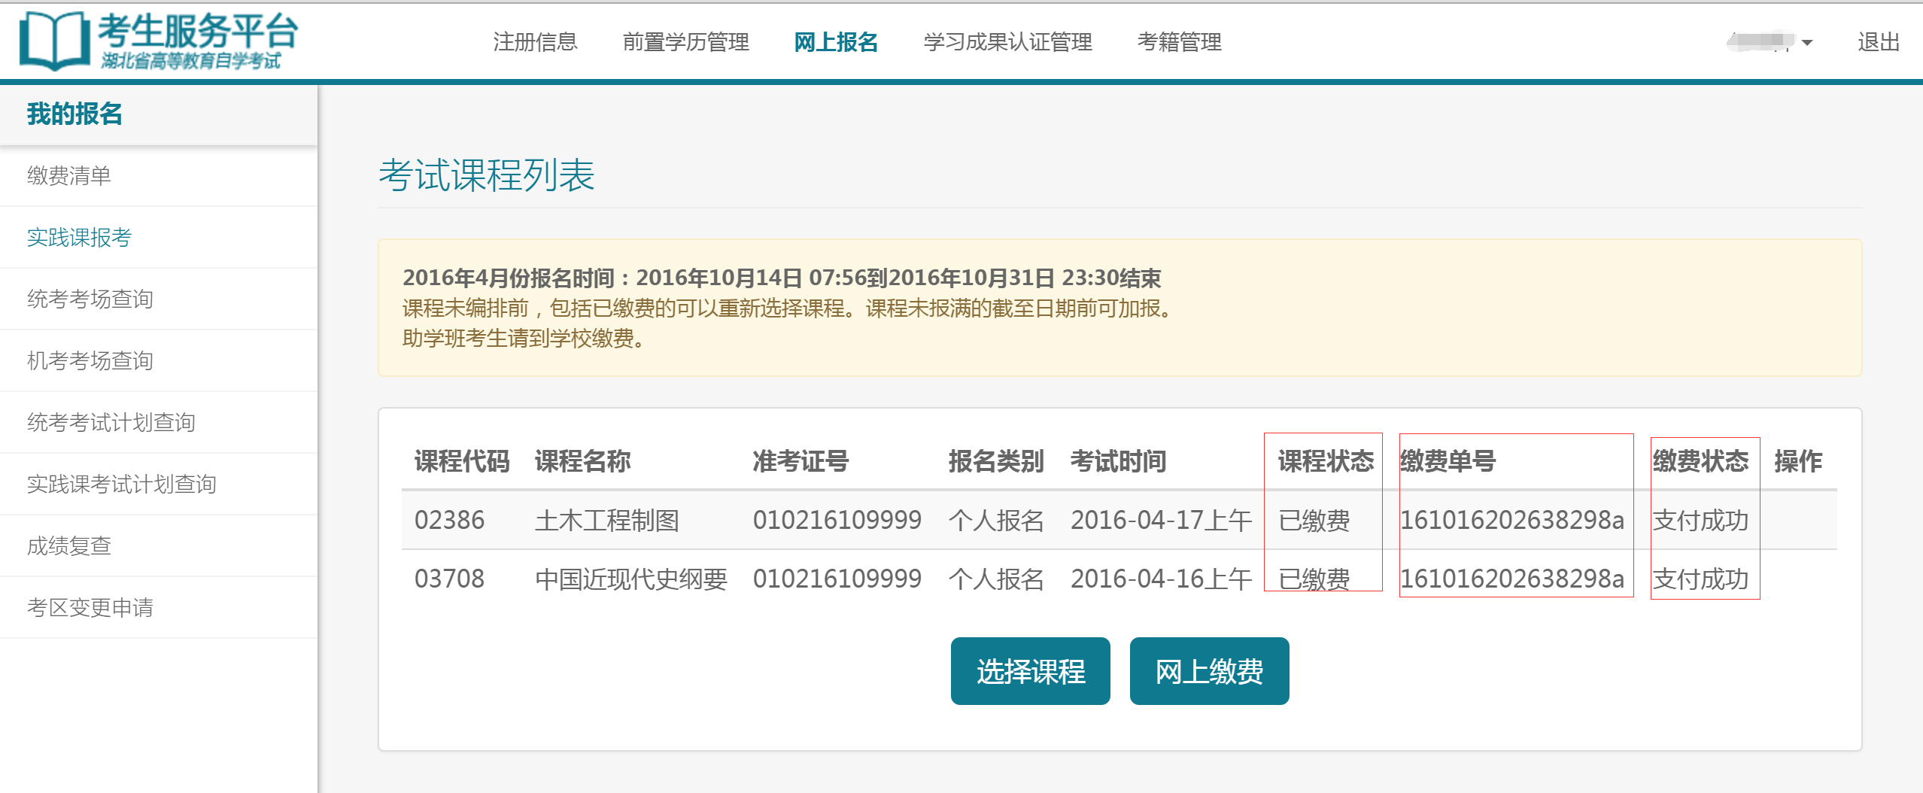The width and height of the screenshot is (1923, 793).
Task: Navigate to 考籍管理 menu item
Action: click(1179, 42)
